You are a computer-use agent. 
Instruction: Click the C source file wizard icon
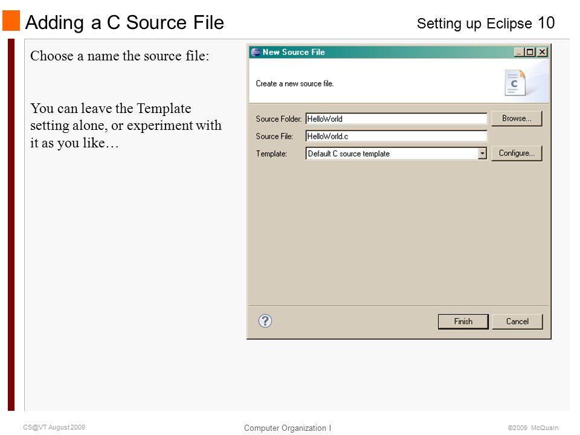coord(515,83)
